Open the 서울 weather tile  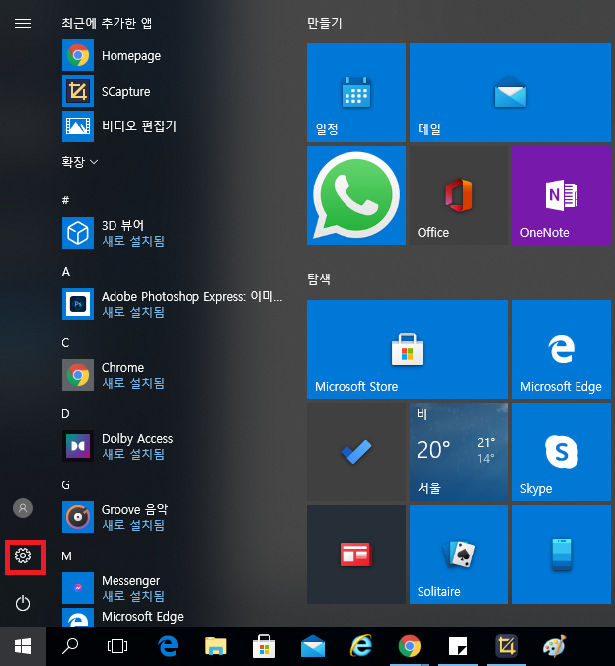459,452
